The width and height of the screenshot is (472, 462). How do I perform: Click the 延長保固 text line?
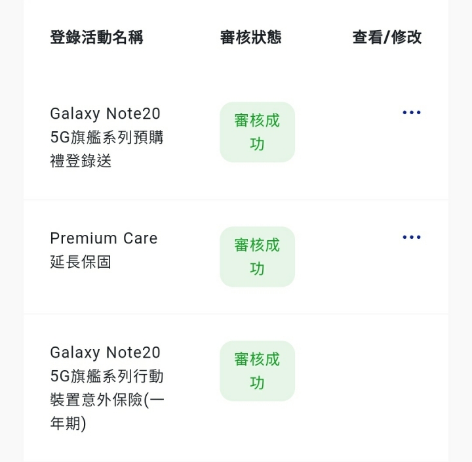pyautogui.click(x=81, y=262)
